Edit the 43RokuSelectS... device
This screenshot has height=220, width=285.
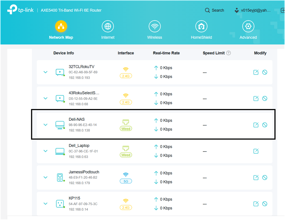coord(256,98)
